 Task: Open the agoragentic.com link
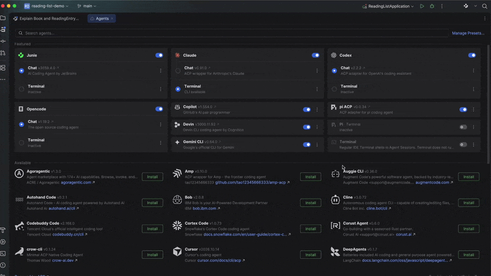tap(76, 182)
